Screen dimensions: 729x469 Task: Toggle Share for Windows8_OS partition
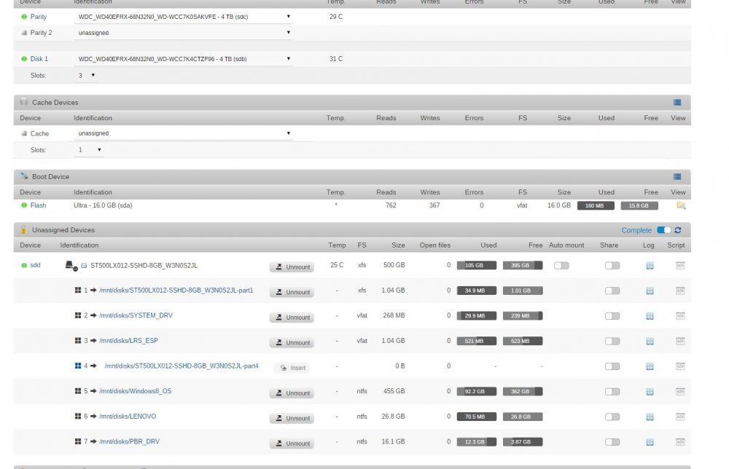click(x=612, y=392)
